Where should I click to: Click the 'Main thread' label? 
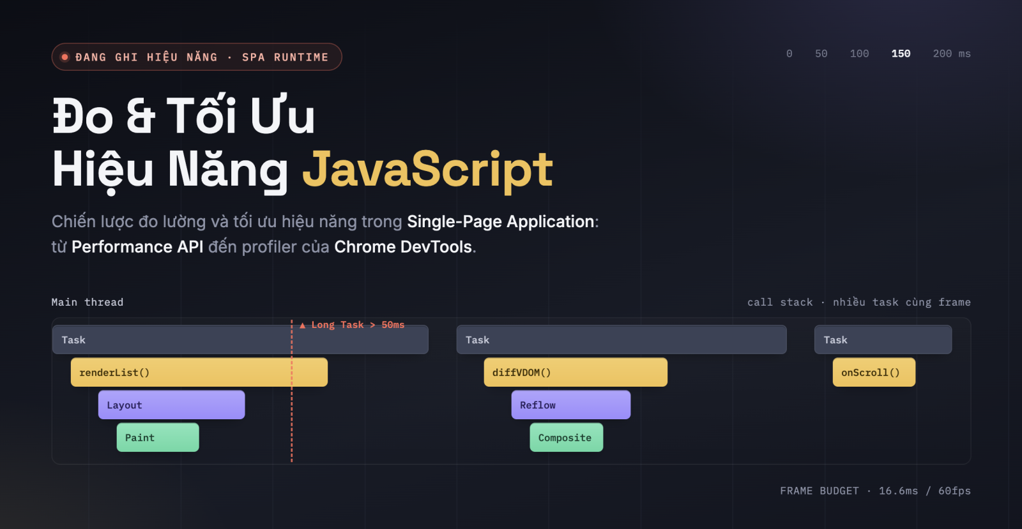coord(88,302)
